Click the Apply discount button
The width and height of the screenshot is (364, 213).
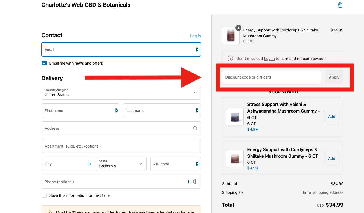click(x=334, y=77)
